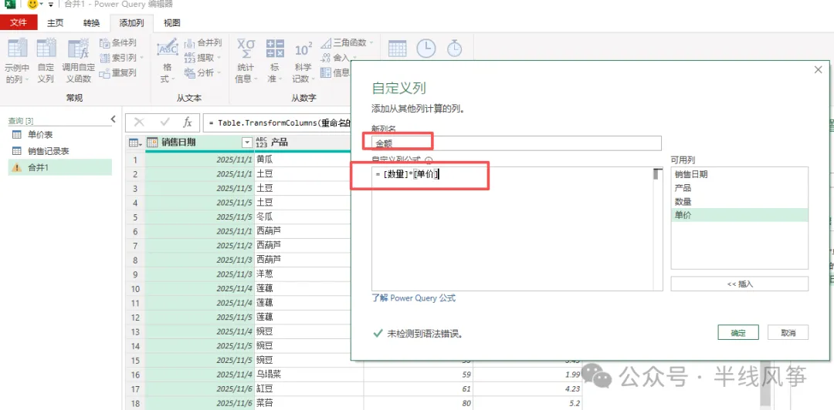Open the 格式 text format icon

[x=168, y=48]
